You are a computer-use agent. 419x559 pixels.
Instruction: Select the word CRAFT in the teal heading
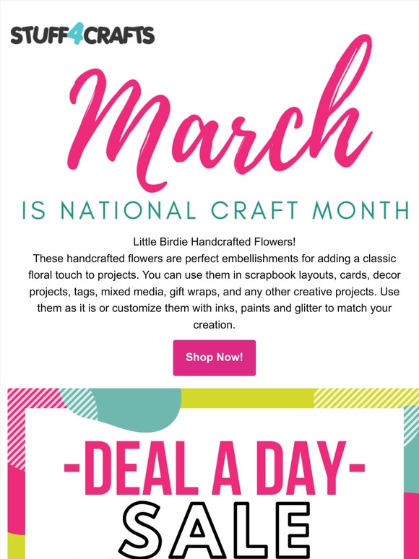point(254,210)
